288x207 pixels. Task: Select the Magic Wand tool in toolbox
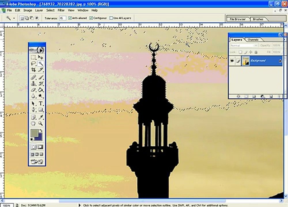click(x=40, y=64)
